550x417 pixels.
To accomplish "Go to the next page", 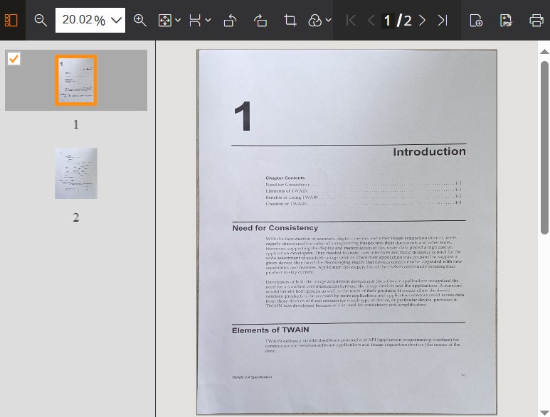I will pos(422,20).
